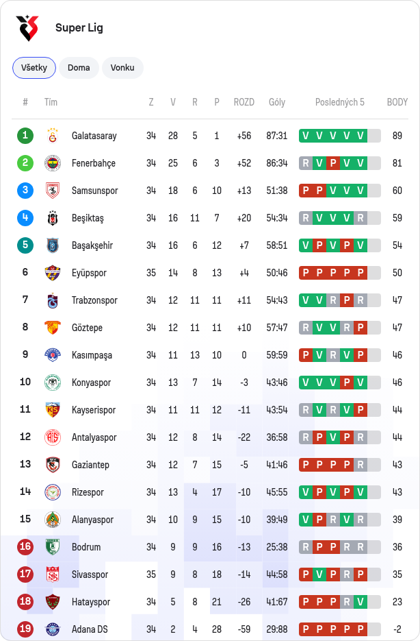Open Galatasaray's last five results strip

point(340,136)
